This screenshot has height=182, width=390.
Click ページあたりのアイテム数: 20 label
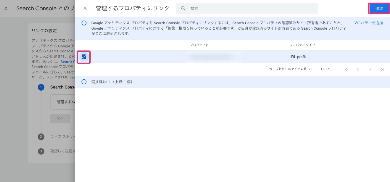291,69
